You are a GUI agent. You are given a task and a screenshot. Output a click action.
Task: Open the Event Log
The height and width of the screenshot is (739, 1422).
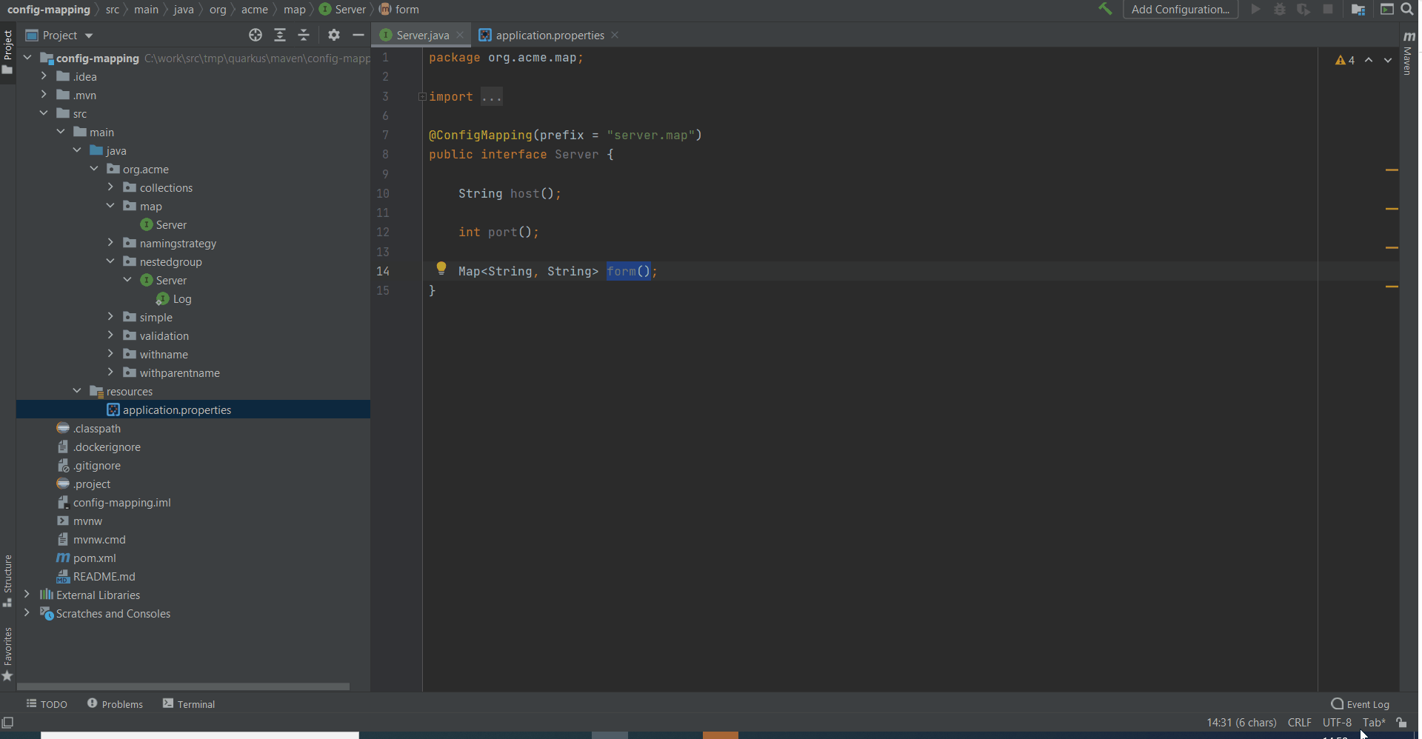(x=1360, y=703)
